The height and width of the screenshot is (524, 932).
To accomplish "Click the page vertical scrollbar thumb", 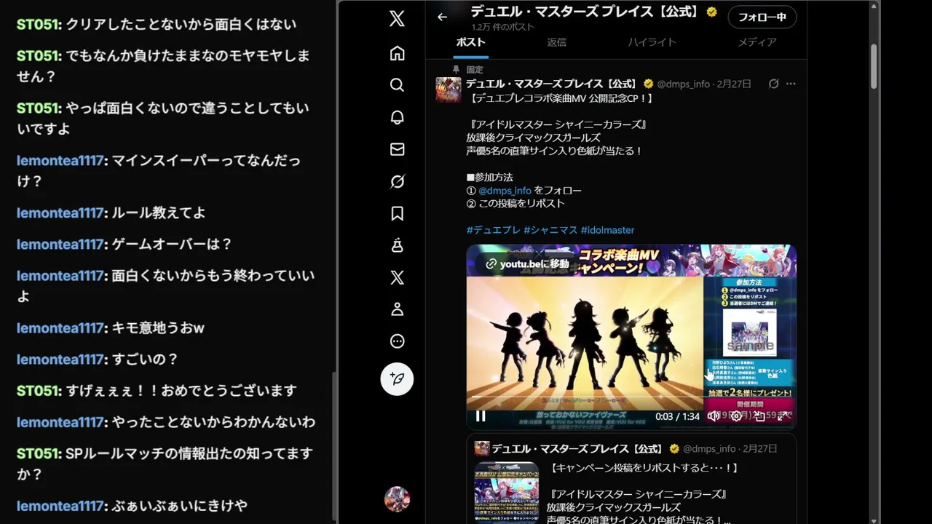I will [x=874, y=67].
